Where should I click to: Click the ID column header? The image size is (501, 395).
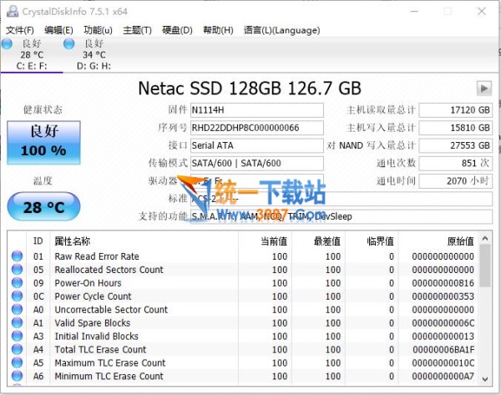click(x=38, y=241)
